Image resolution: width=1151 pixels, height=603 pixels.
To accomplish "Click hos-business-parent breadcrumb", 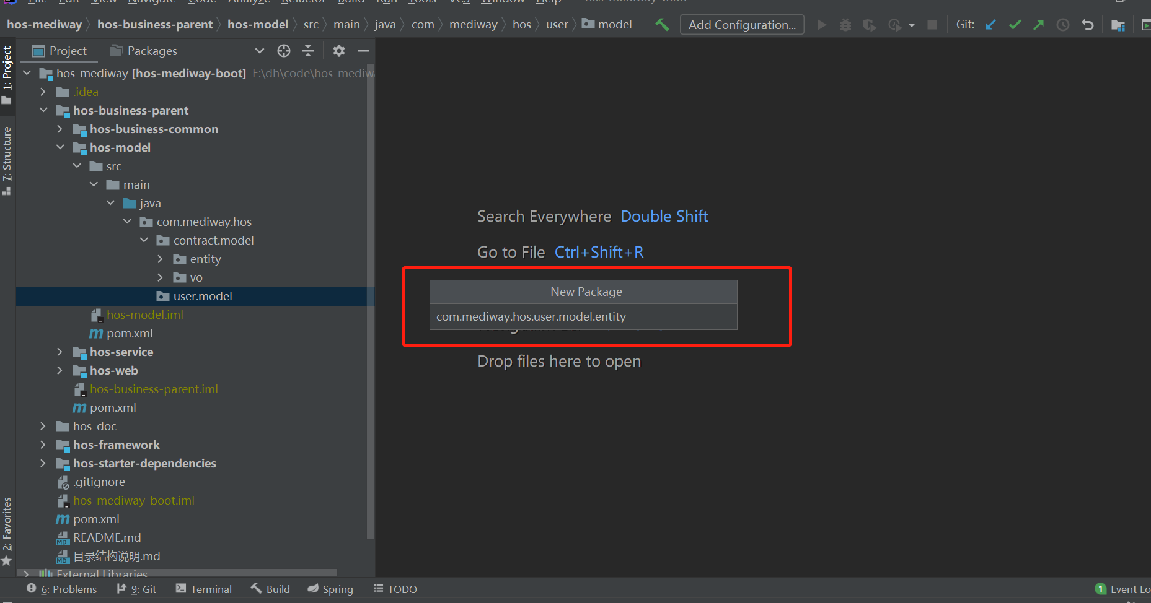I will (155, 24).
